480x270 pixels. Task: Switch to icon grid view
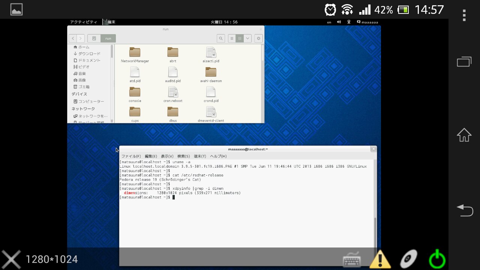(240, 38)
